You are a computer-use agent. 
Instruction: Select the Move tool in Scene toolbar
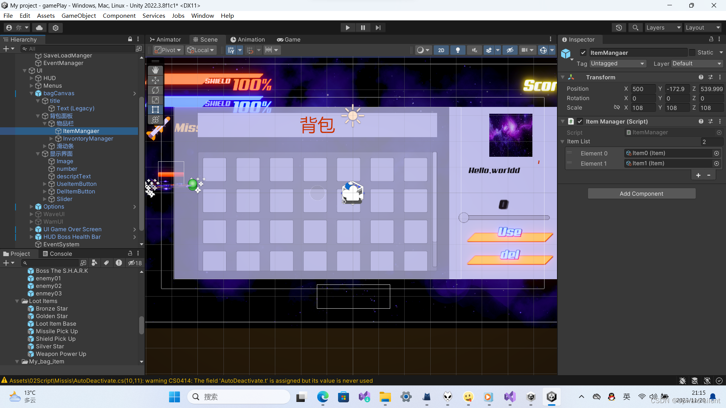[x=155, y=80]
